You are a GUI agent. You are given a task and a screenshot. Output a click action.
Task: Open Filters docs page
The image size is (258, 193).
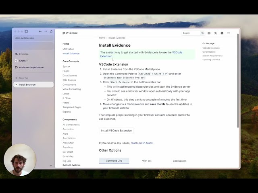point(66,103)
